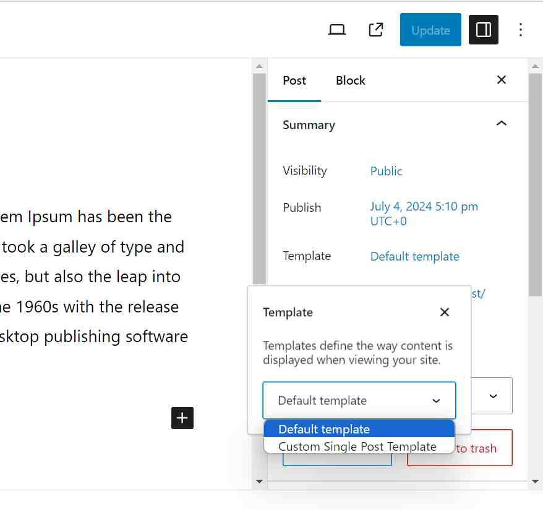543x510 pixels.
Task: Open the Default template dropdown
Action: [359, 400]
